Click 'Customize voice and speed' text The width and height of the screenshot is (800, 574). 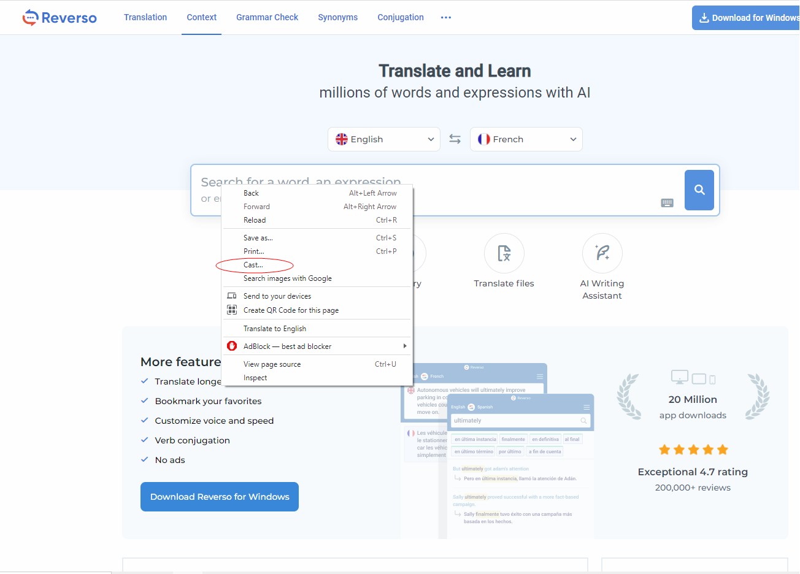(x=215, y=421)
